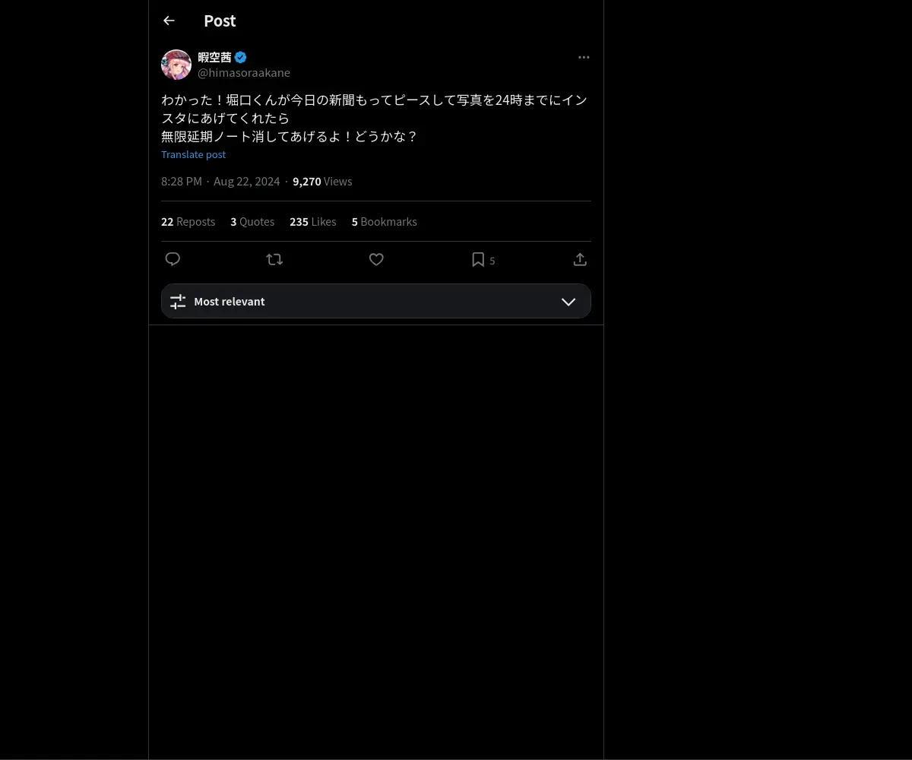Expand the Most relevant sort chevron
912x760 pixels.
click(x=568, y=302)
